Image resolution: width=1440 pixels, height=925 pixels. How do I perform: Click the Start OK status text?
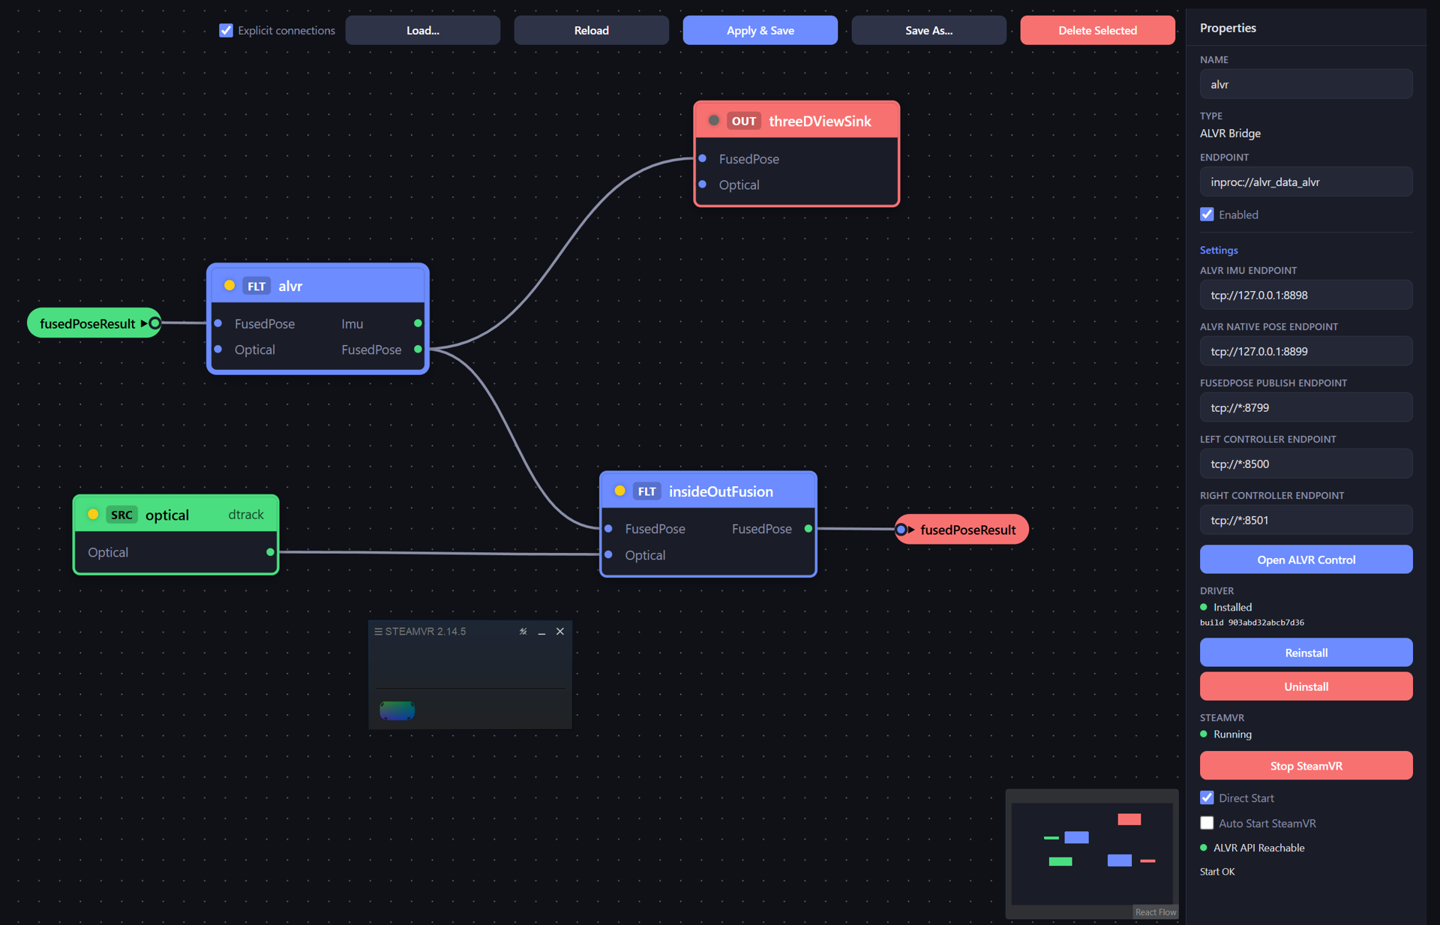point(1216,872)
